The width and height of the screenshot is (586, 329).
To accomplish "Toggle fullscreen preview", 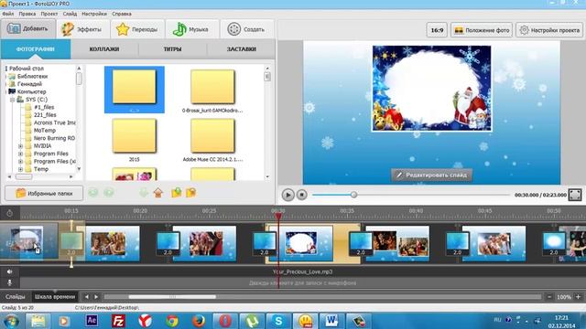I will point(575,195).
